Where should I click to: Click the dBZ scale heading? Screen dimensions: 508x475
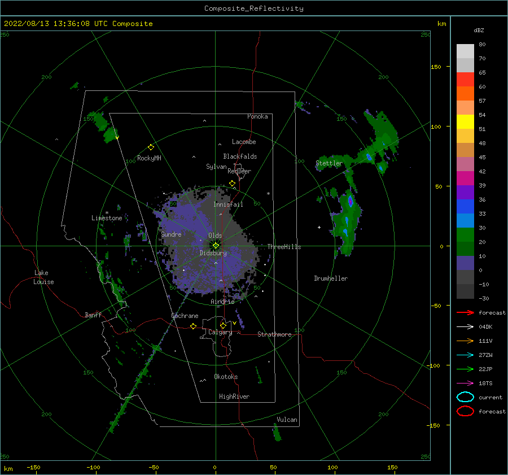tap(479, 30)
